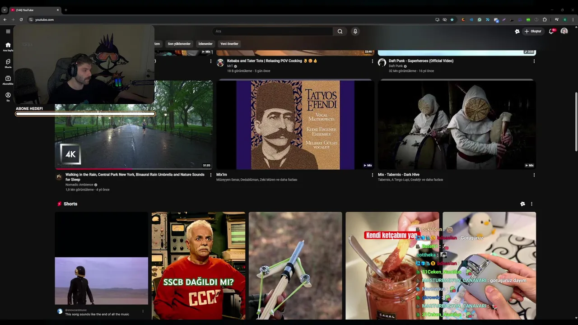Click the Grammarly G extension icon
Screen dimensions: 578x325
pos(480,19)
